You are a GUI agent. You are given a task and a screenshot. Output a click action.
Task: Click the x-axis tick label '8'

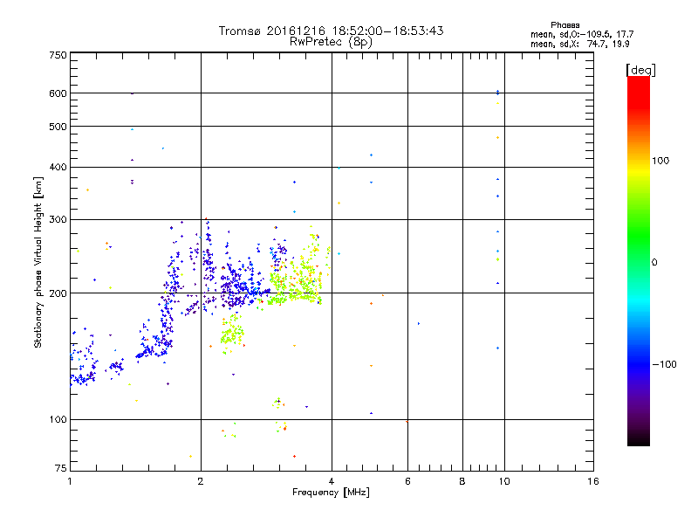tap(462, 481)
